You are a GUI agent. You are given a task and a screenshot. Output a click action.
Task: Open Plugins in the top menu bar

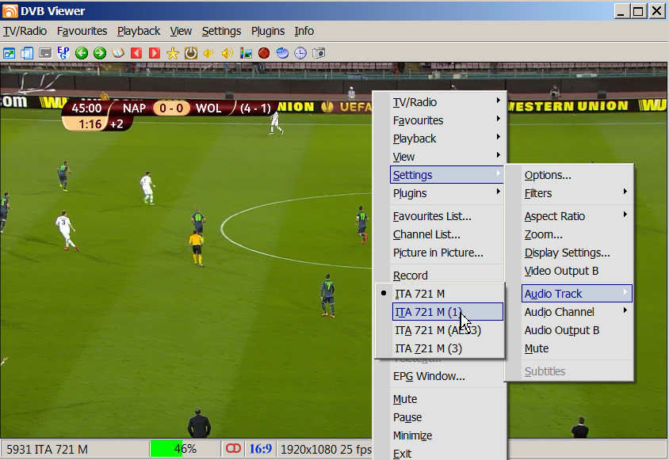267,31
